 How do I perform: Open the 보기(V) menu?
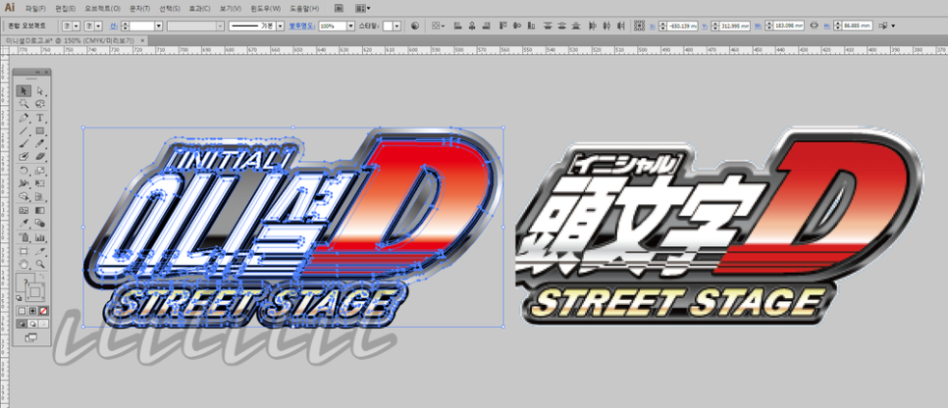[x=231, y=9]
